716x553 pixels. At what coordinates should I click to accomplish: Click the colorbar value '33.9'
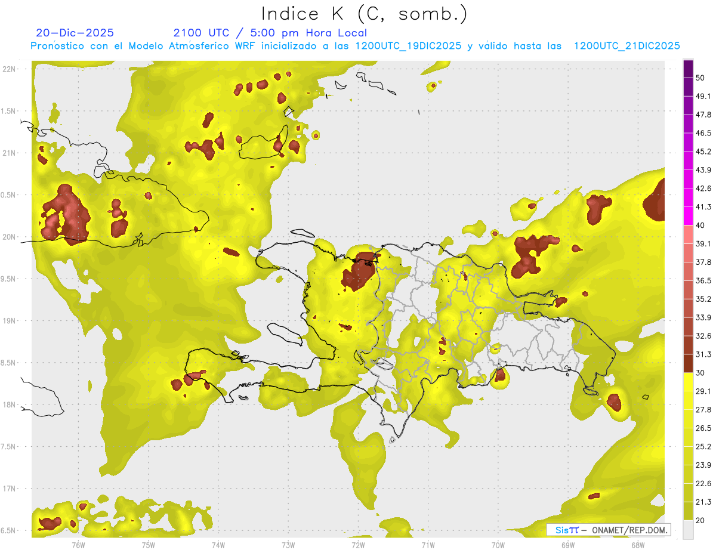[703, 318]
